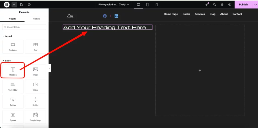Open the Services menu link

coord(200,14)
